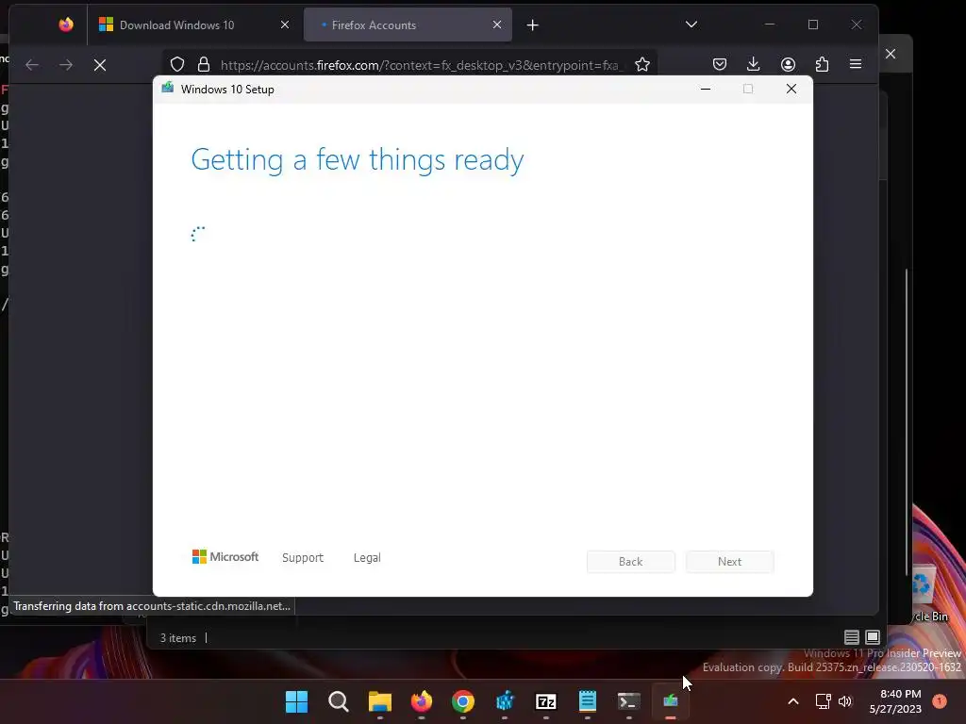Go back in Firefox history
The image size is (966, 724).
(x=32, y=65)
